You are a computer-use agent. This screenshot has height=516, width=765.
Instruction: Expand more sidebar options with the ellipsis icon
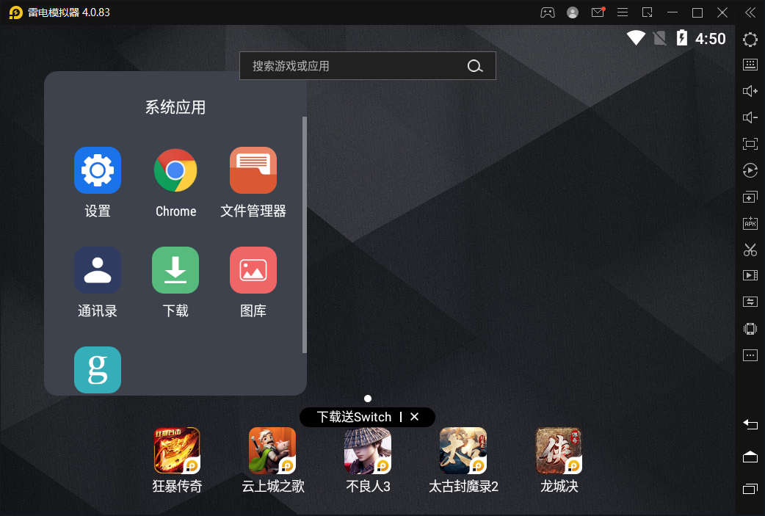coord(750,355)
